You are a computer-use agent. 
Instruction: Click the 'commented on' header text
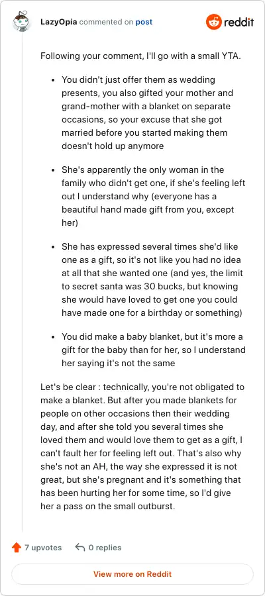(106, 22)
